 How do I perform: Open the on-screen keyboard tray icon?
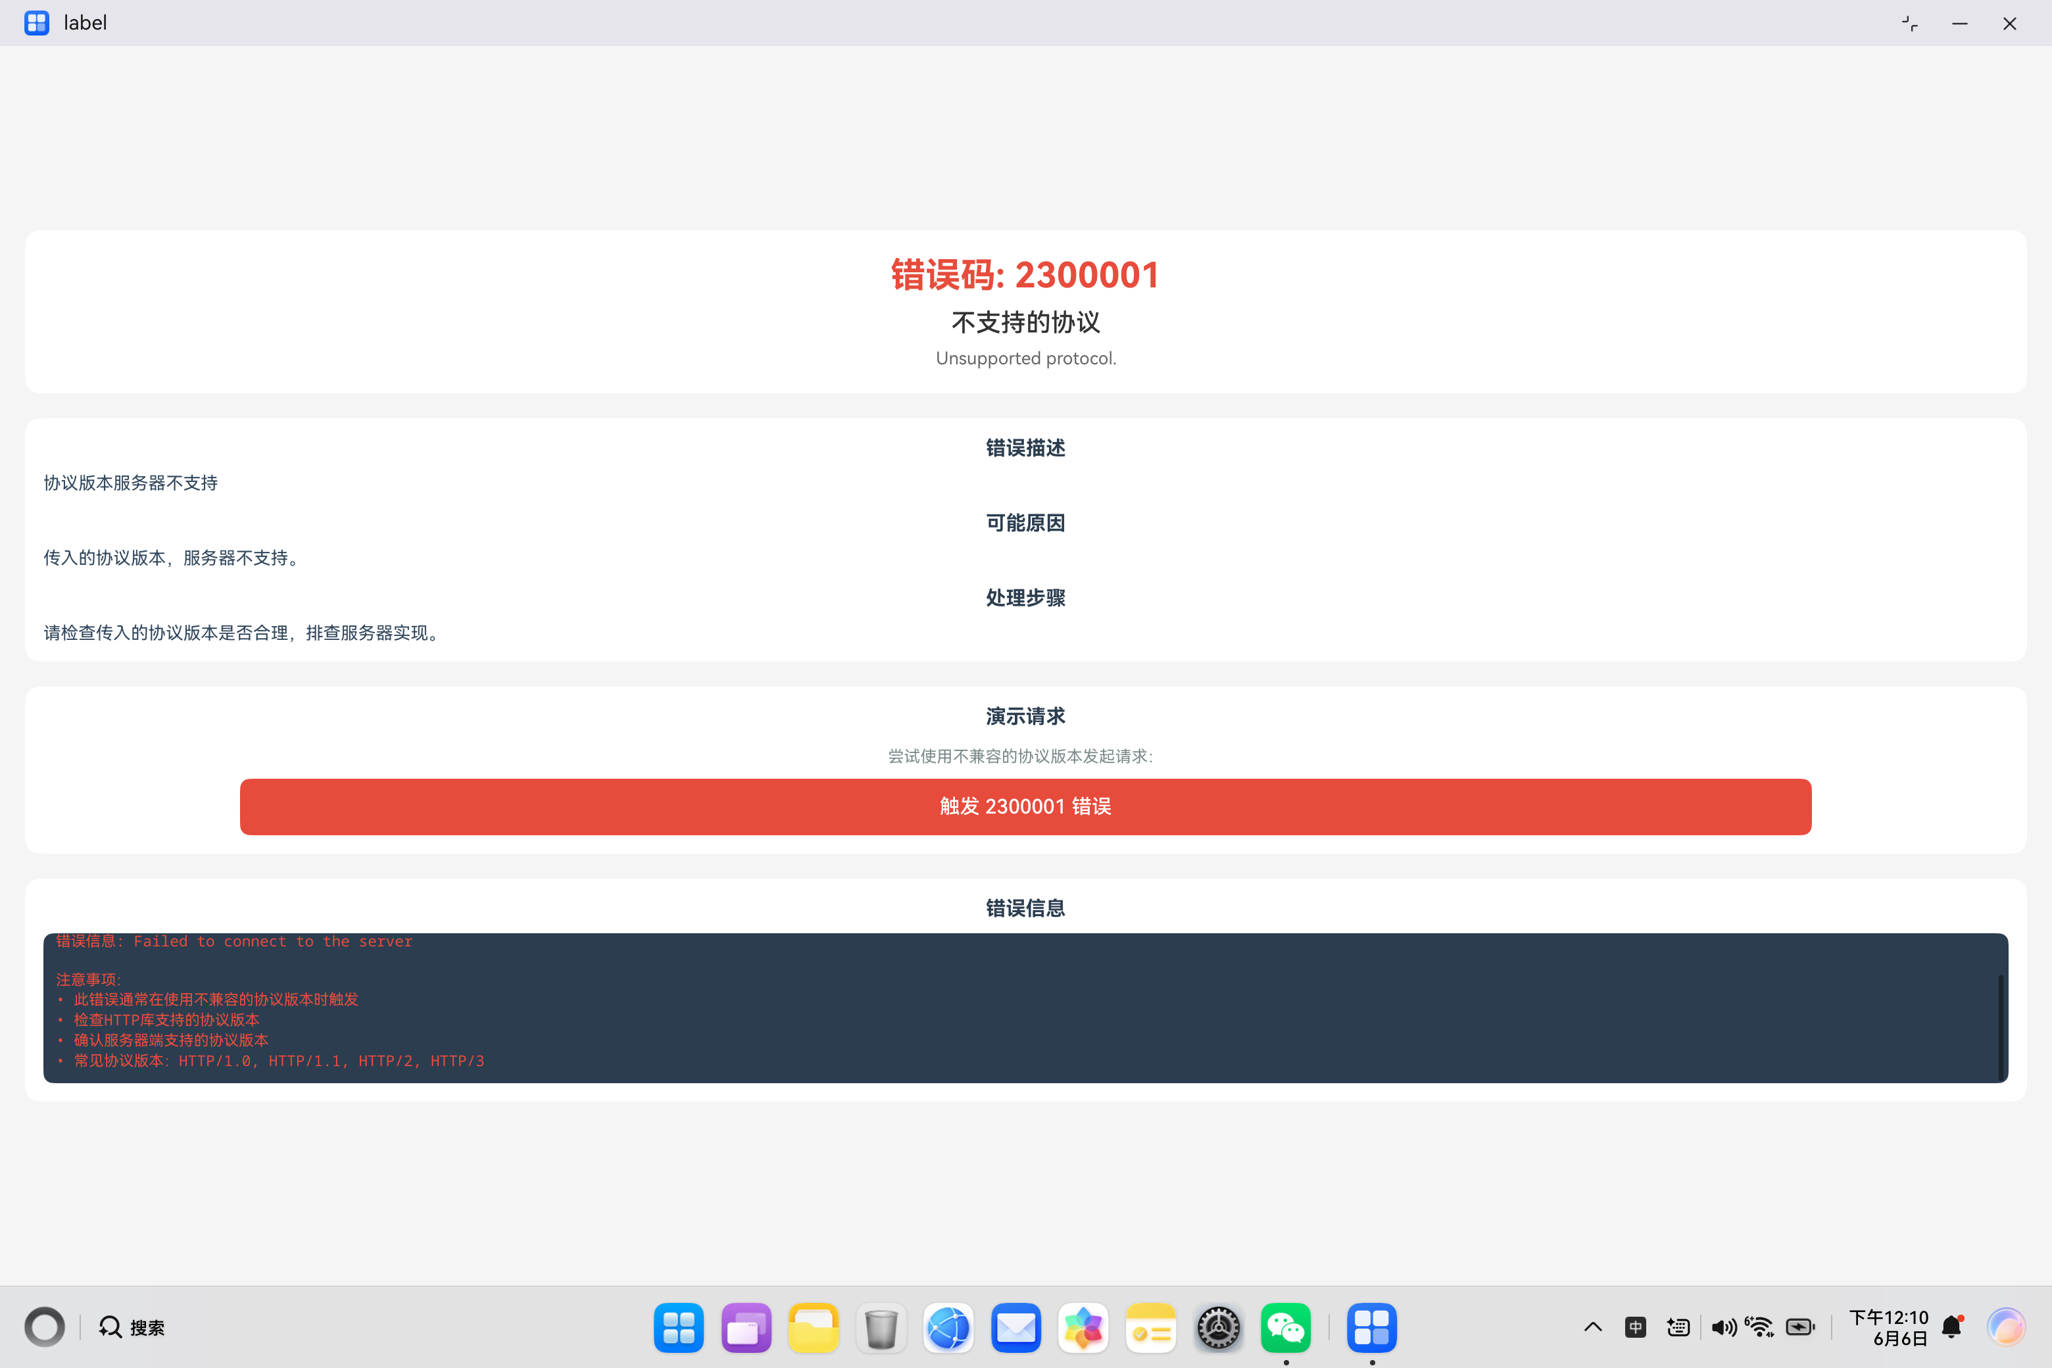(1678, 1327)
